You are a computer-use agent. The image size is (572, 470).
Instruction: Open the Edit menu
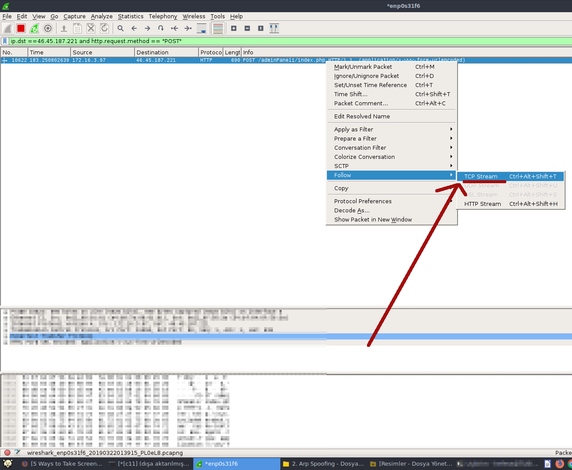[22, 17]
